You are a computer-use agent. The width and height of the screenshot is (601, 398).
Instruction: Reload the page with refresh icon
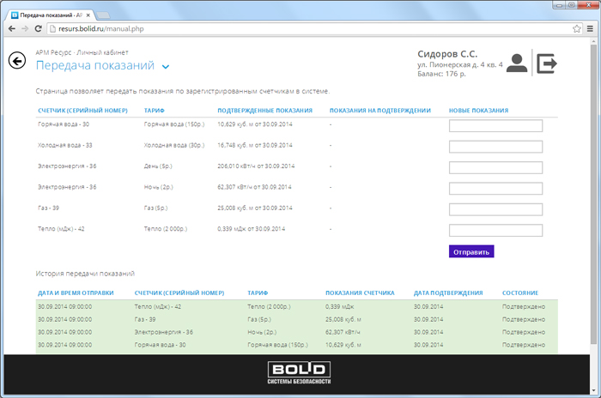[39, 28]
